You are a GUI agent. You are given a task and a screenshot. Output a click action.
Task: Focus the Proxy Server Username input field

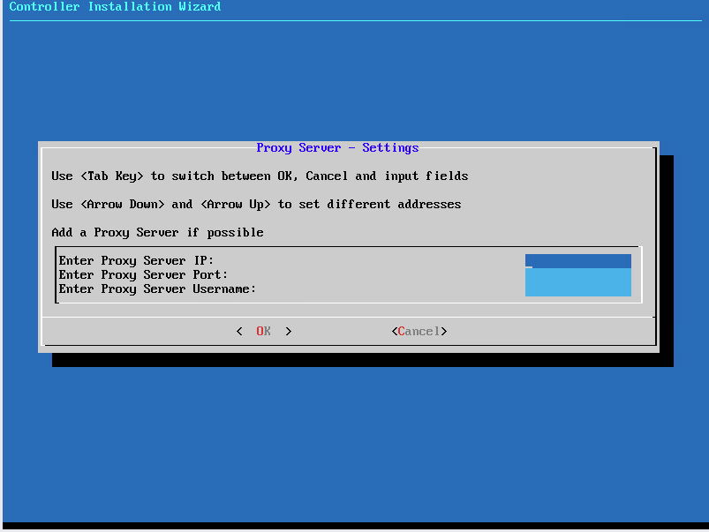577,289
